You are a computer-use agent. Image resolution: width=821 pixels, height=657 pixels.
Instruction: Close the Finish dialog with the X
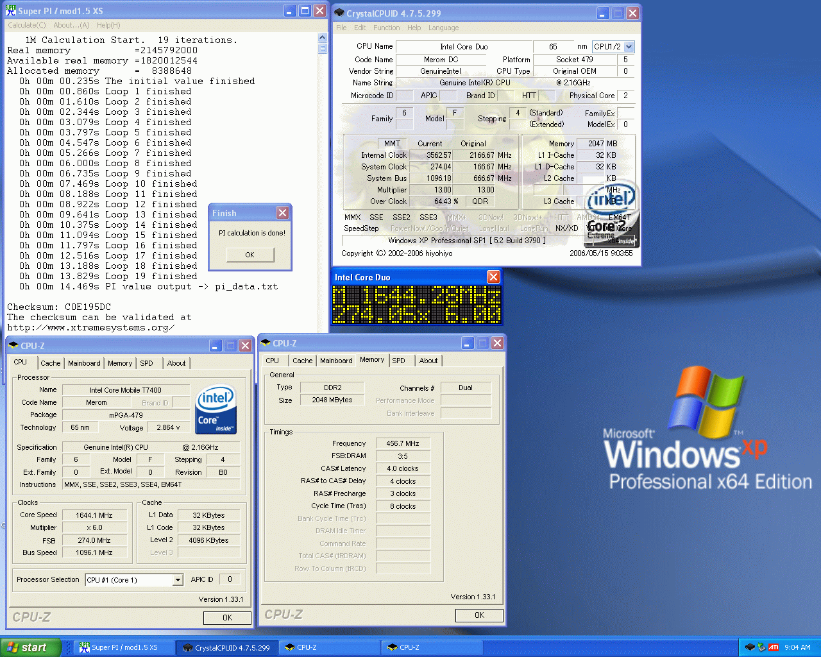[x=282, y=212]
